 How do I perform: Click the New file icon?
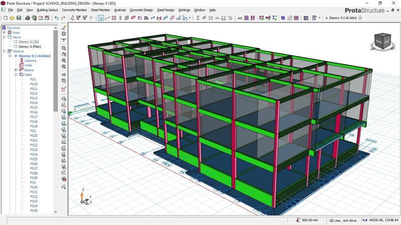coord(5,18)
